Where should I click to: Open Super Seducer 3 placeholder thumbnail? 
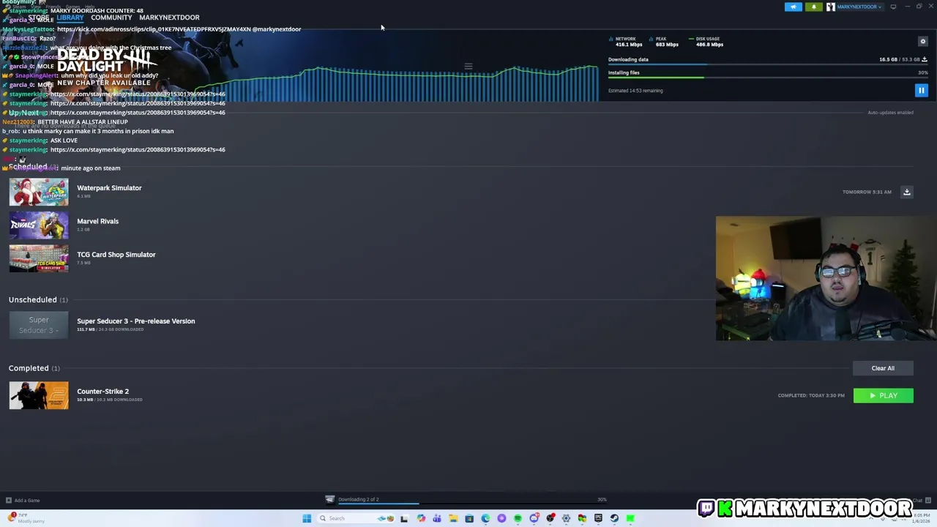point(39,325)
